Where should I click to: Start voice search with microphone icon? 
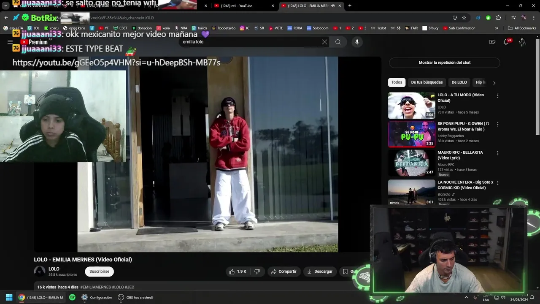coord(357,42)
